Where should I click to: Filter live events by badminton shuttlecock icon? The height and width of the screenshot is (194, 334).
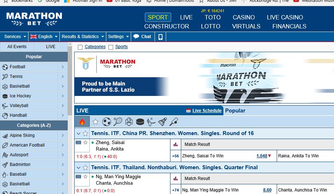pyautogui.click(x=162, y=122)
